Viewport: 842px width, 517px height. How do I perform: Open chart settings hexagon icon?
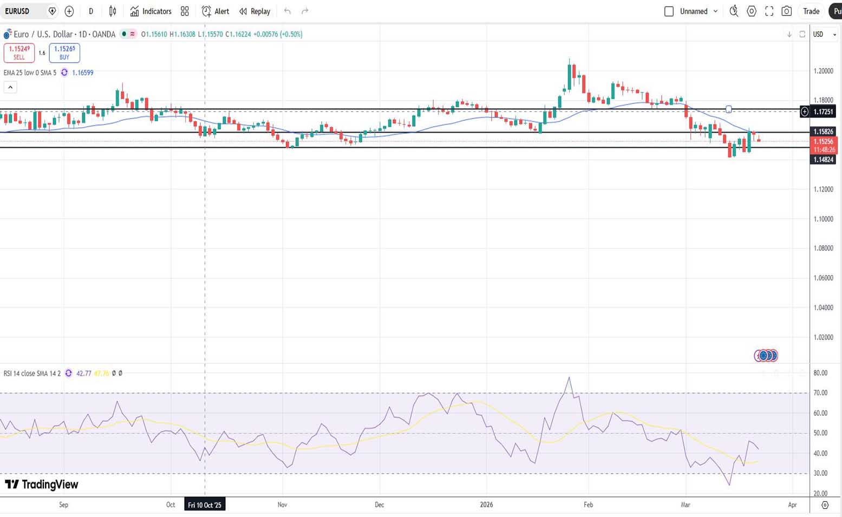(752, 11)
